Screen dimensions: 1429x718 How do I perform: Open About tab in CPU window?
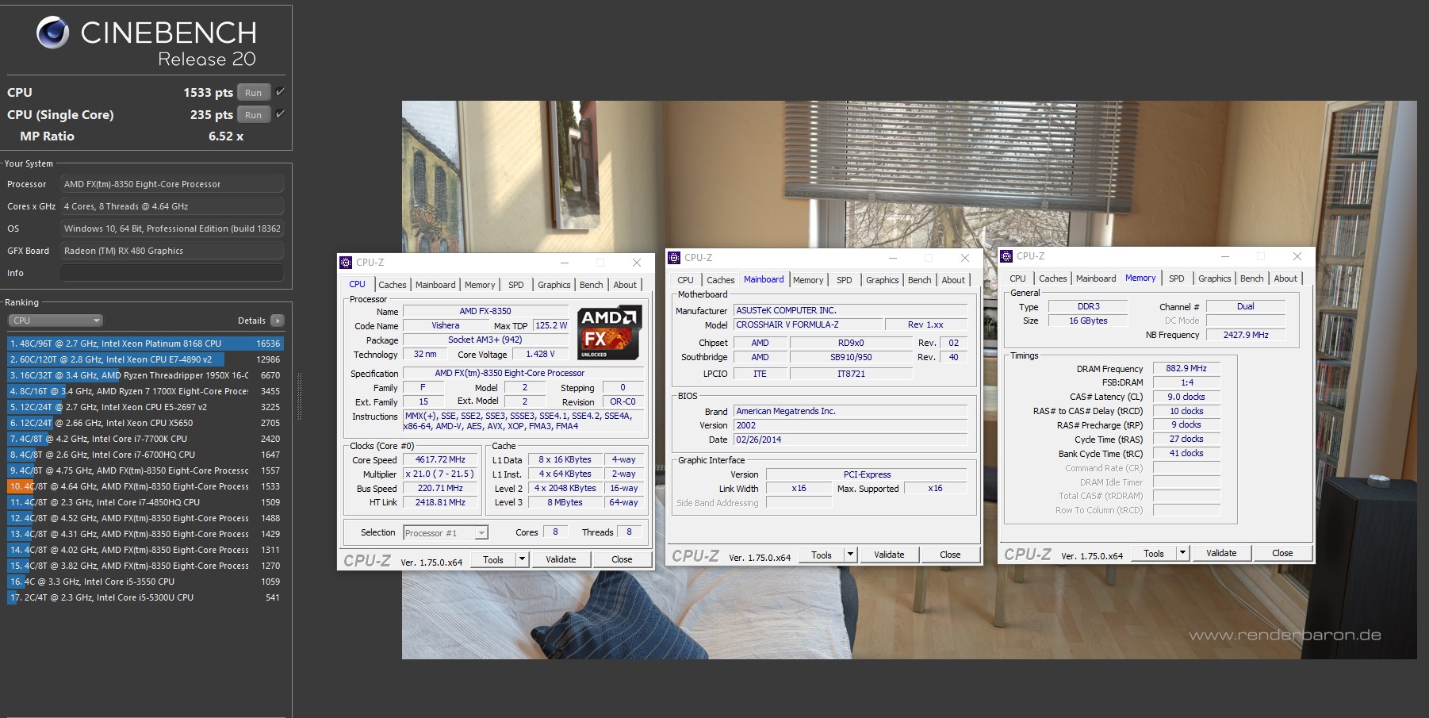[625, 285]
